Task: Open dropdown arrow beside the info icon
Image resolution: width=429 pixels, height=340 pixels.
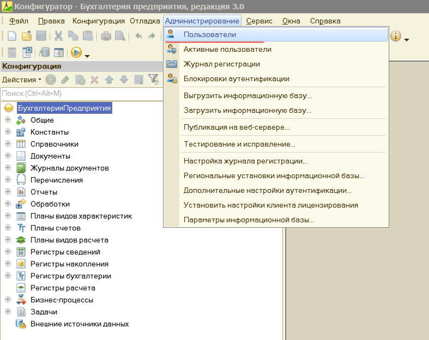Action: click(407, 40)
